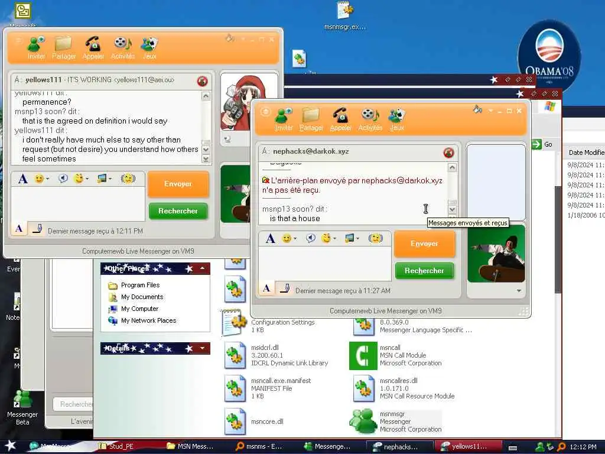
Task: Click Appeler phone icon in yellows111 chat
Action: pyautogui.click(x=93, y=47)
